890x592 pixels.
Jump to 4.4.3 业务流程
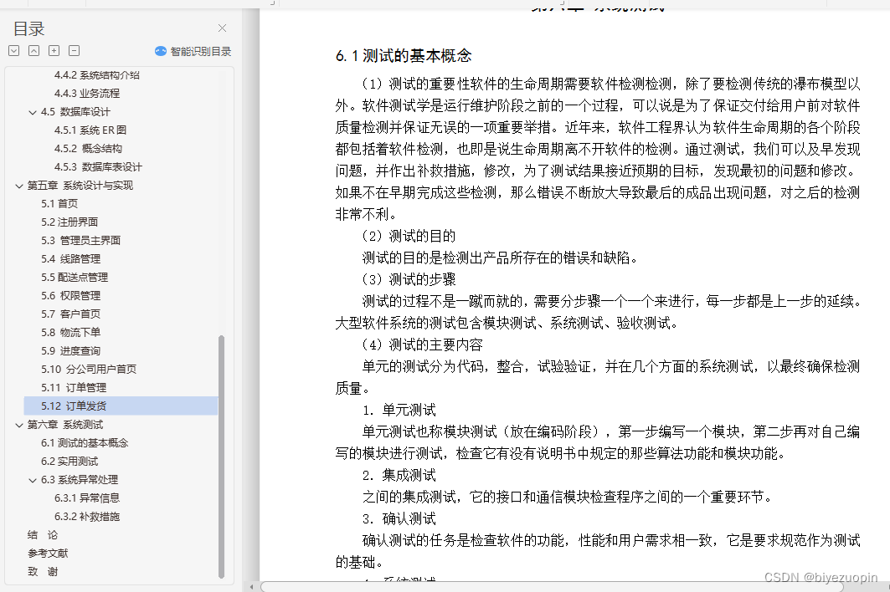click(x=87, y=93)
